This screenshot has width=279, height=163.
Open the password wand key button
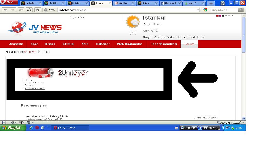(21, 10)
